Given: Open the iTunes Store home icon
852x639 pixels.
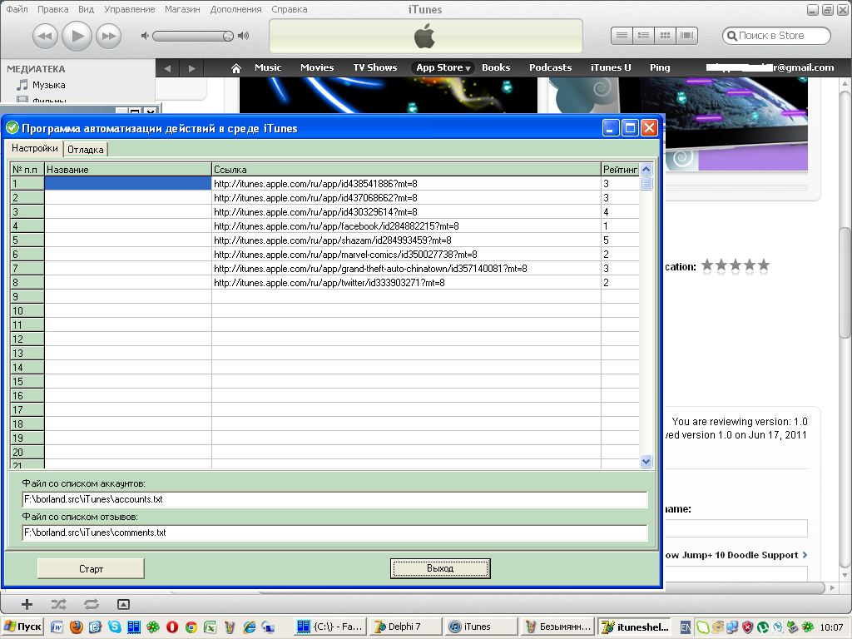Looking at the screenshot, I should [235, 68].
